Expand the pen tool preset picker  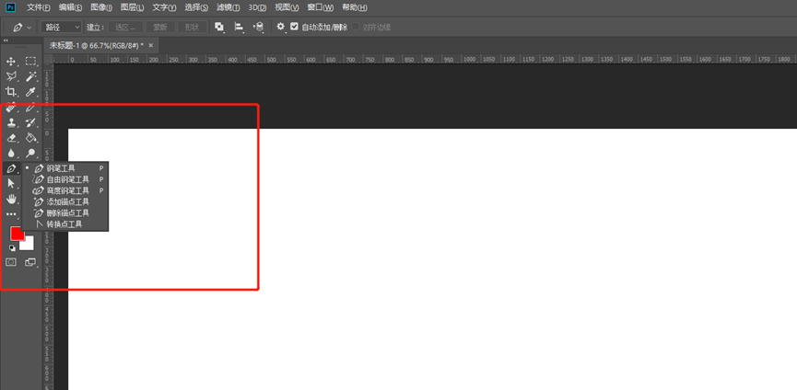pos(21,27)
